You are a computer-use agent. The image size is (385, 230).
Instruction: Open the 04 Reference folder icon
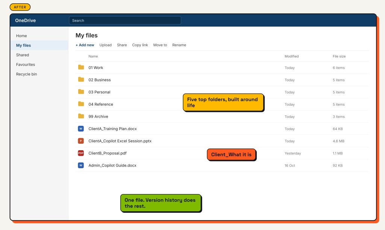81,104
